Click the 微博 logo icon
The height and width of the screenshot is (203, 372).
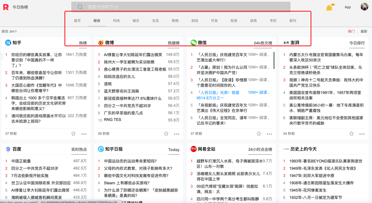[x=101, y=43]
